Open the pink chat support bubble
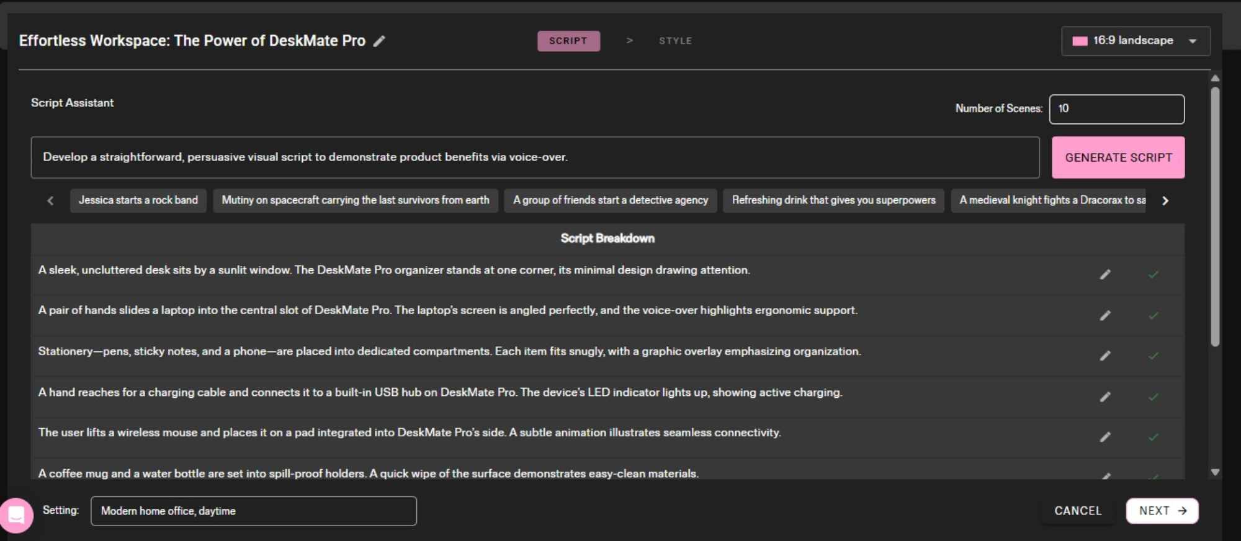This screenshot has width=1241, height=541. point(17,515)
